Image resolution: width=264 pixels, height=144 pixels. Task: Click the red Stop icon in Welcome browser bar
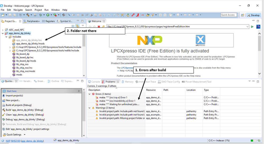point(99,27)
